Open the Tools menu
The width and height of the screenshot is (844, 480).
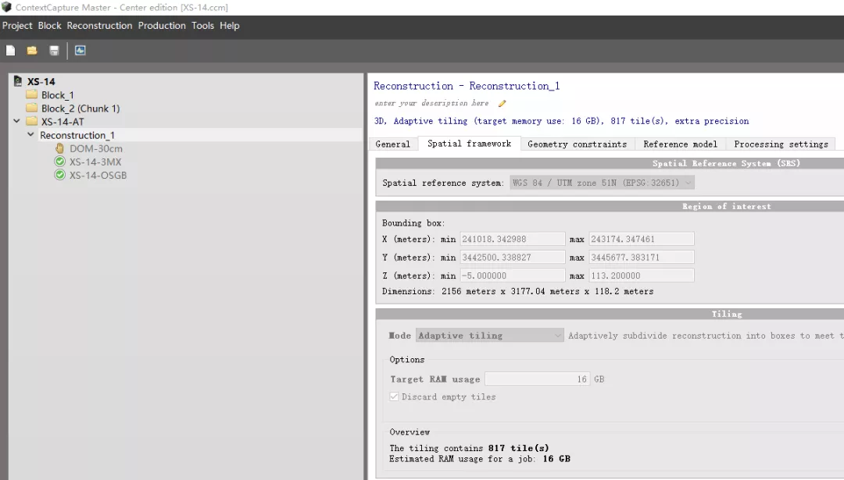click(x=203, y=26)
